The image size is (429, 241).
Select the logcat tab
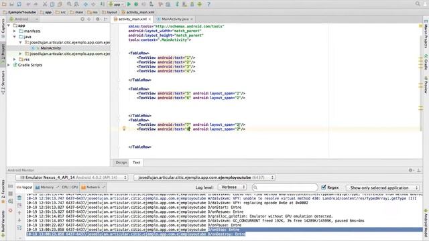[25, 187]
